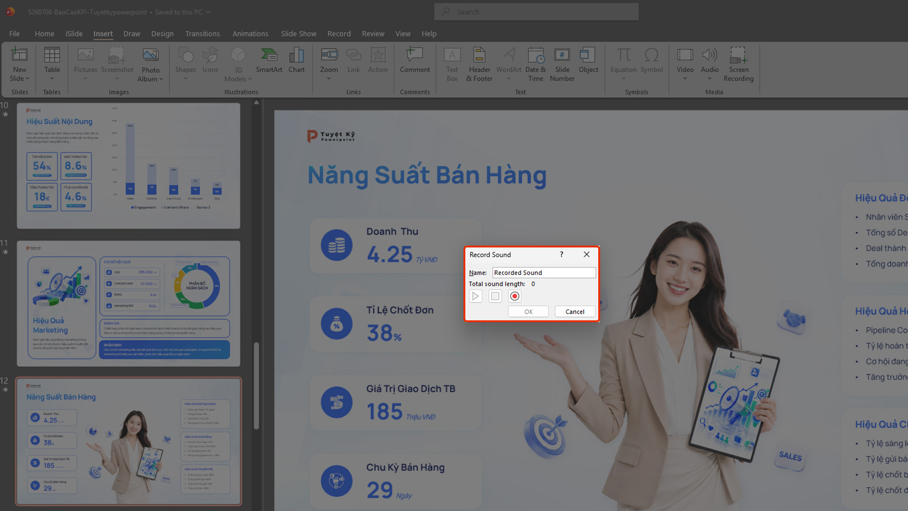
Task: Insert a Link
Action: click(x=354, y=60)
